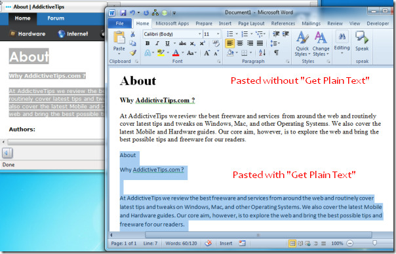The image size is (396, 254).
Task: Click Hardware category in browser window
Action: point(28,34)
